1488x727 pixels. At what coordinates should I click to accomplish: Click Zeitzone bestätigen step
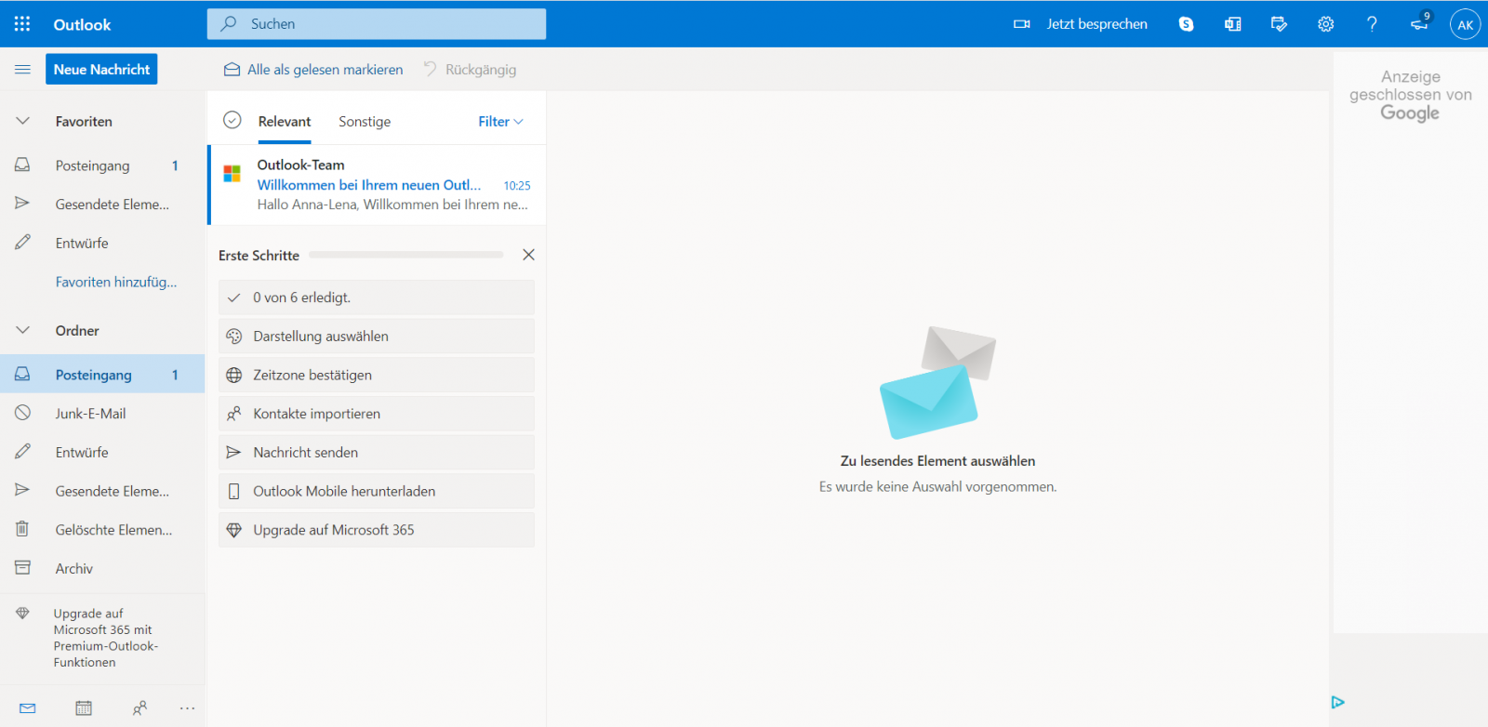tap(377, 375)
